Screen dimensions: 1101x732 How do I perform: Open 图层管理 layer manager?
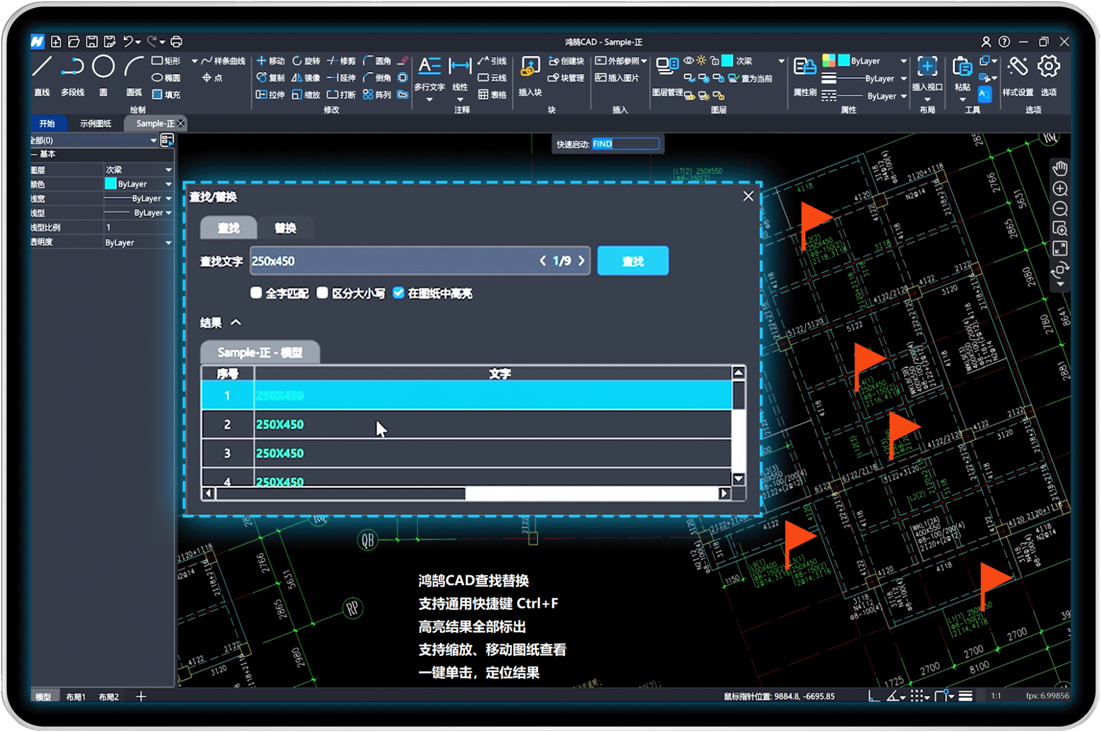pyautogui.click(x=667, y=76)
